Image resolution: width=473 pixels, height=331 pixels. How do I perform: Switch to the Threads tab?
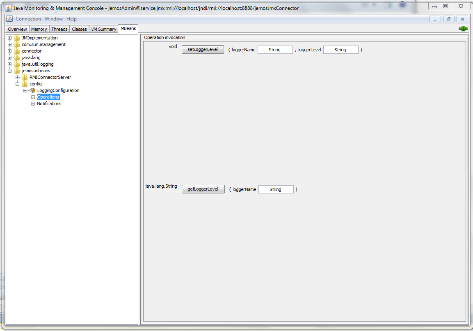(x=59, y=29)
